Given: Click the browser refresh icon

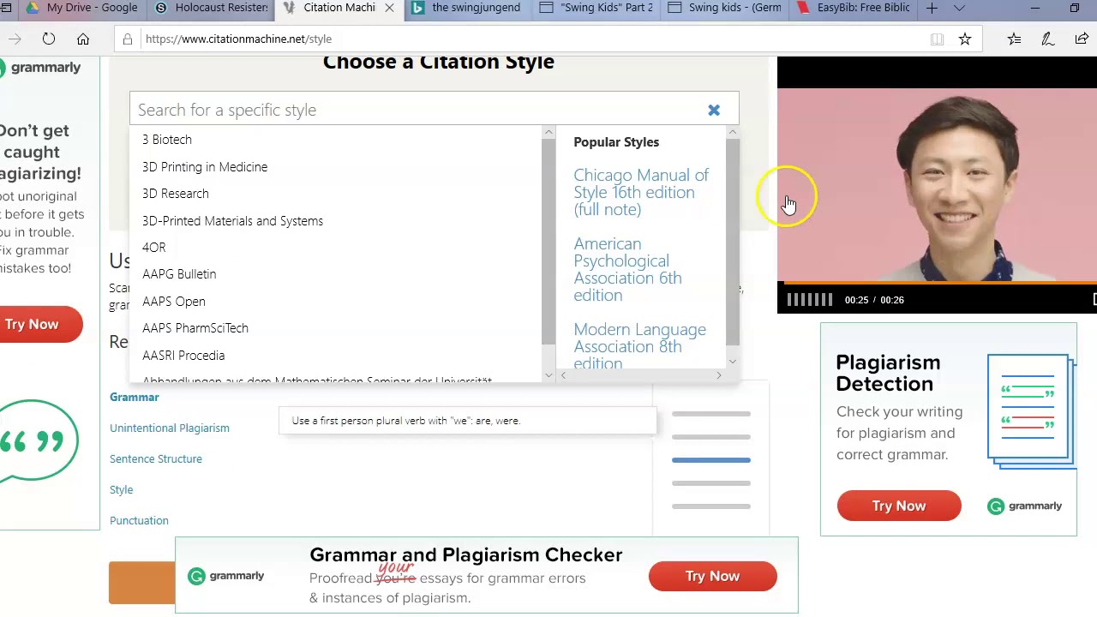Looking at the screenshot, I should click(49, 39).
